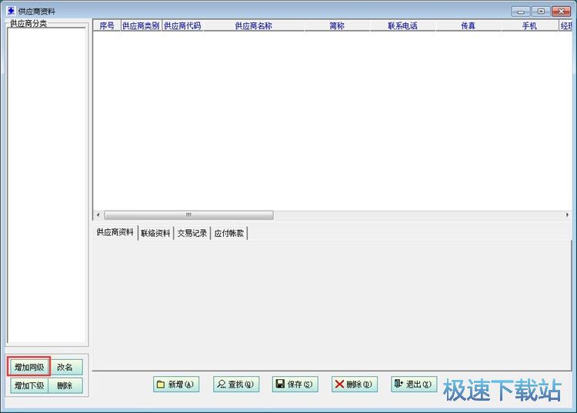Click the 供应商代码 column header
This screenshot has width=577, height=413.
pos(182,25)
